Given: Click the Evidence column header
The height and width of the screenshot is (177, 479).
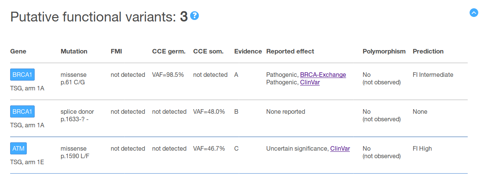Looking at the screenshot, I should 248,52.
